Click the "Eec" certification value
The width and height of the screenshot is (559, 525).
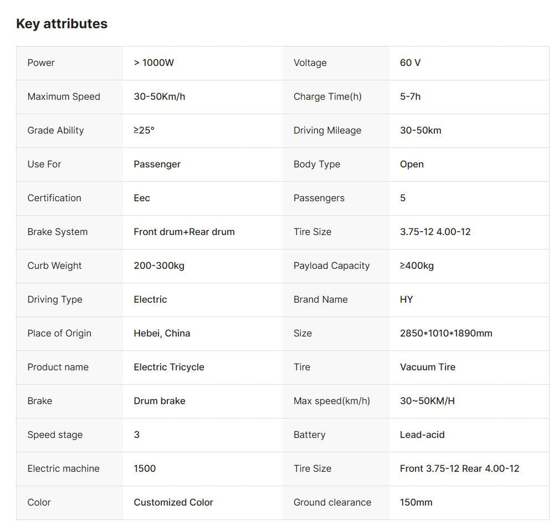(142, 198)
